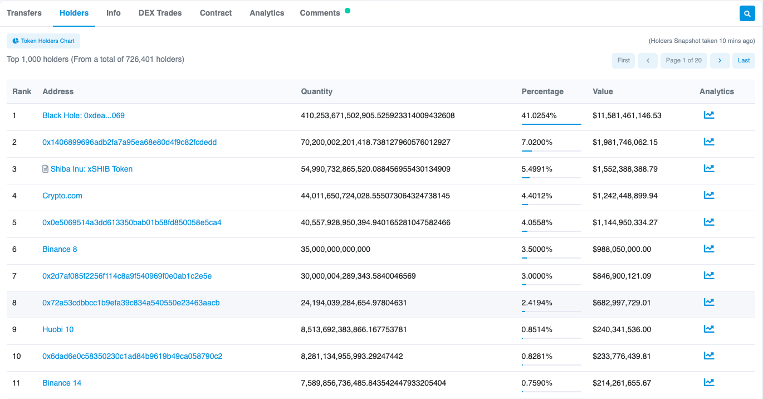The image size is (763, 399).
Task: Click analytics chart icon for Crypto.com row
Action: click(x=708, y=196)
